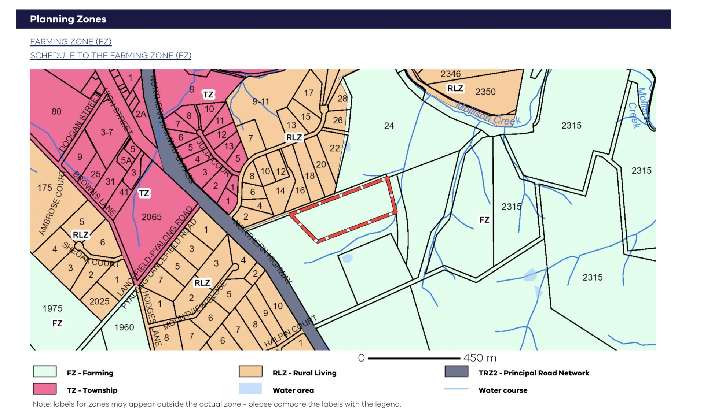
Task: Click the TRZ2 Principal Road Network swatch
Action: (x=456, y=371)
